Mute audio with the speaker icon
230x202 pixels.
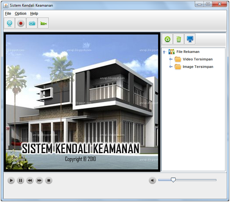click(x=152, y=181)
